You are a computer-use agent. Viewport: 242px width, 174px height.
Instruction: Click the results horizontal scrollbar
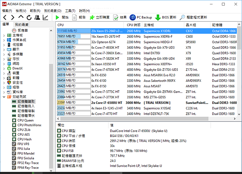(x=134, y=119)
